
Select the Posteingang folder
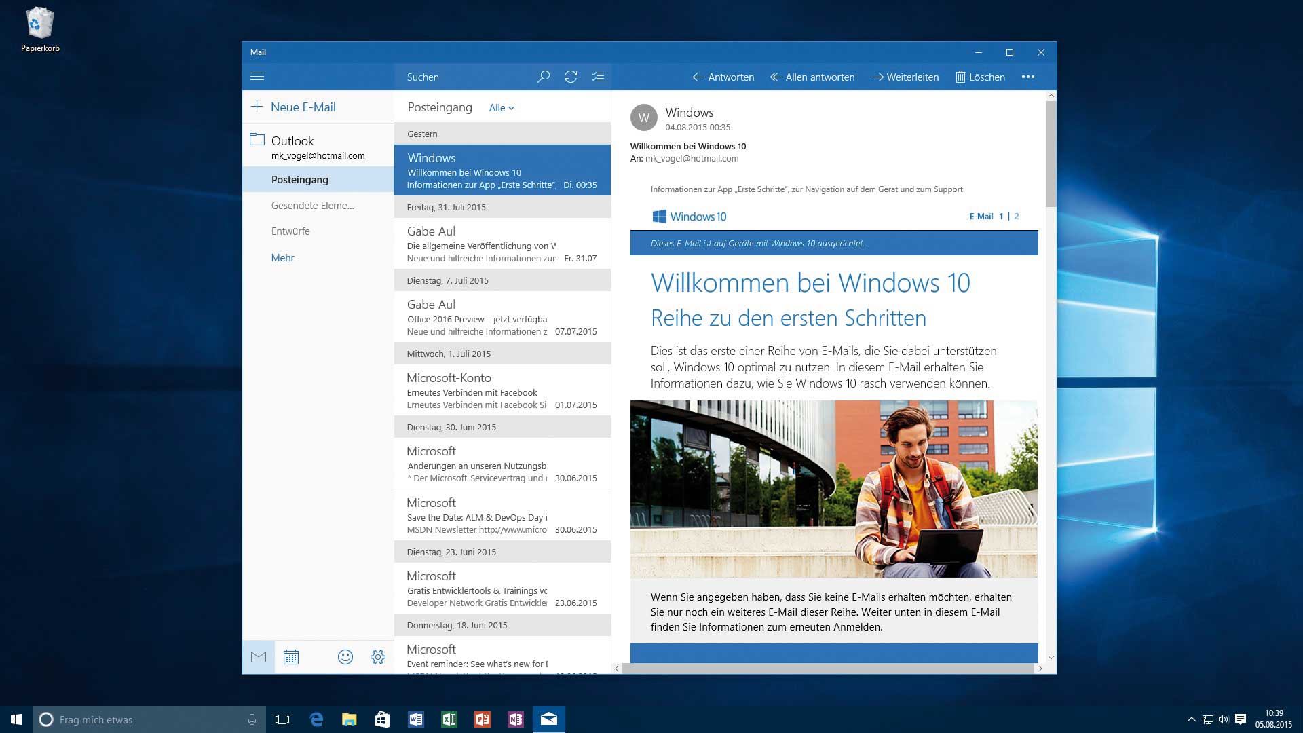tap(318, 179)
